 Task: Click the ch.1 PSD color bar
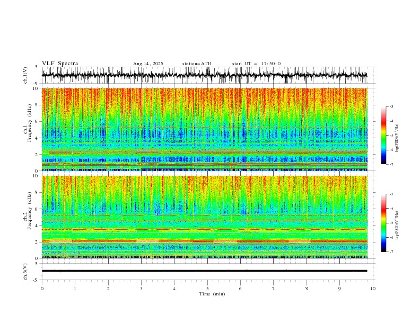pos(383,136)
